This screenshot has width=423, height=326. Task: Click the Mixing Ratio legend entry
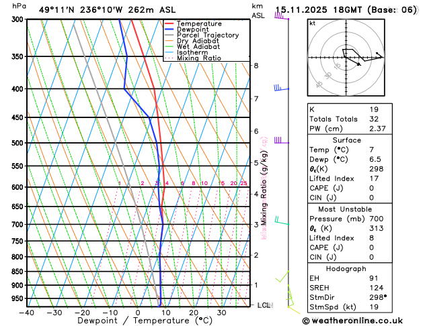(193, 58)
